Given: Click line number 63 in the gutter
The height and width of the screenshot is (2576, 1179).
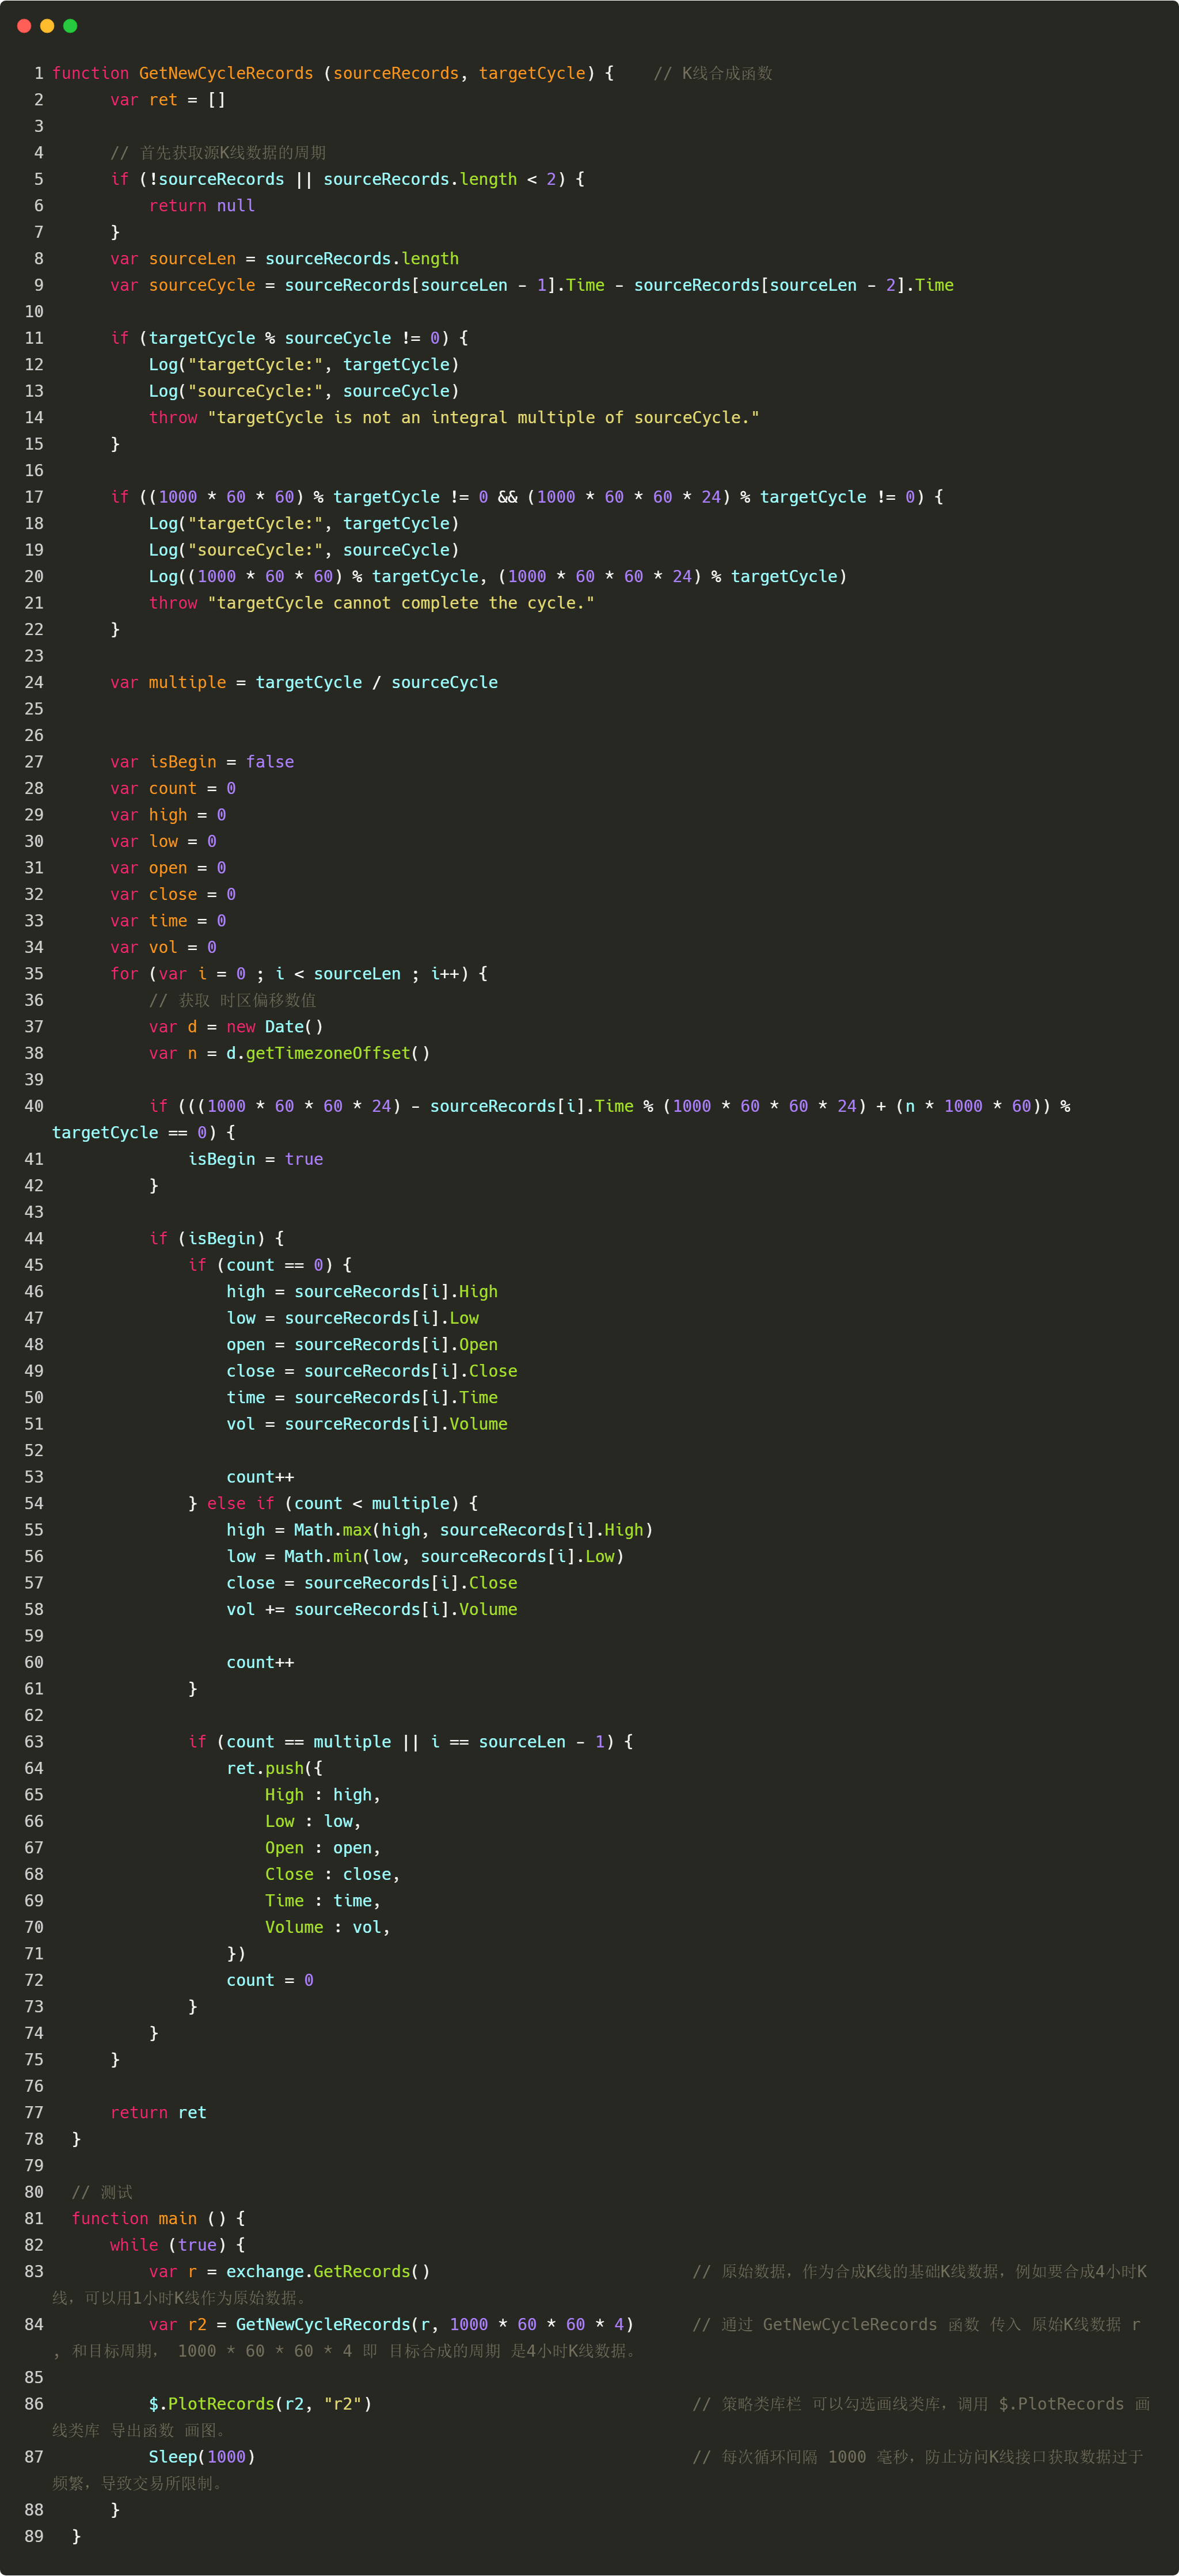Looking at the screenshot, I should (x=34, y=1742).
